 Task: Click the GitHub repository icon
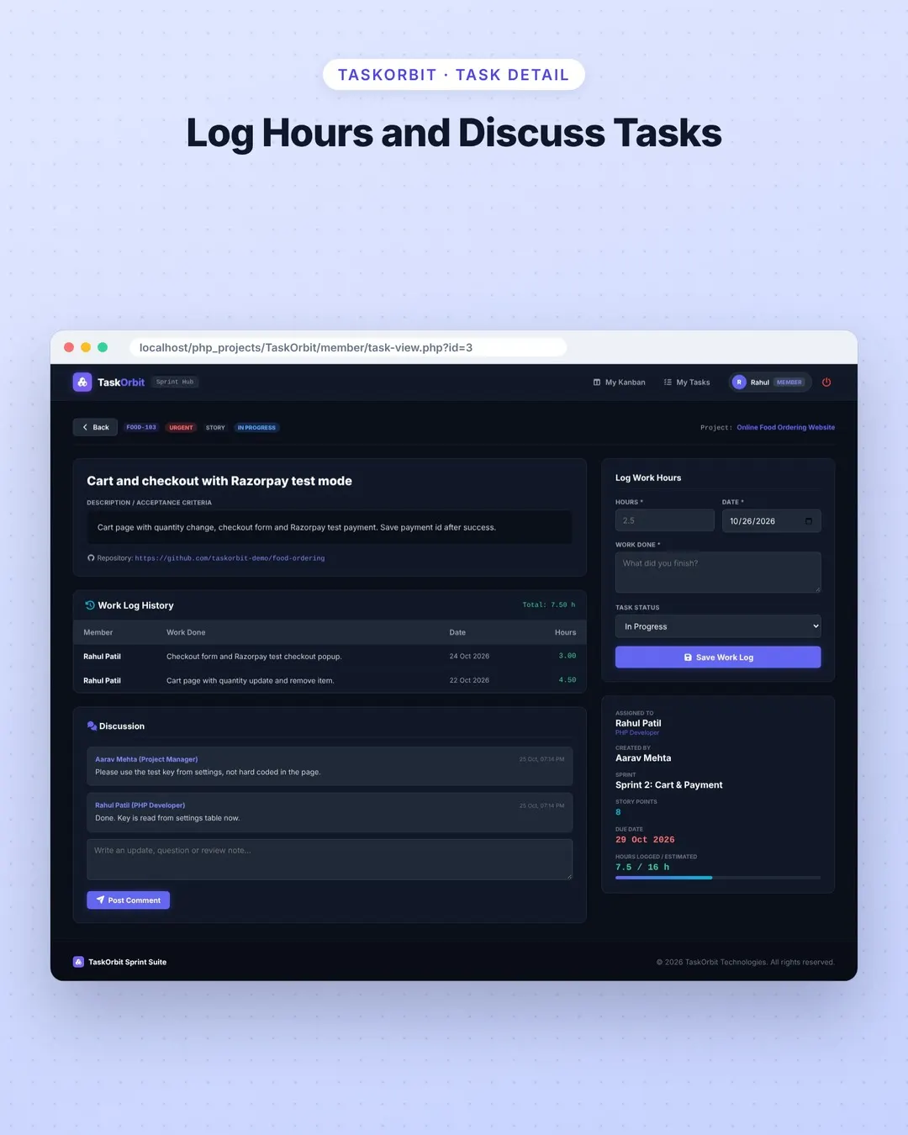click(x=91, y=557)
